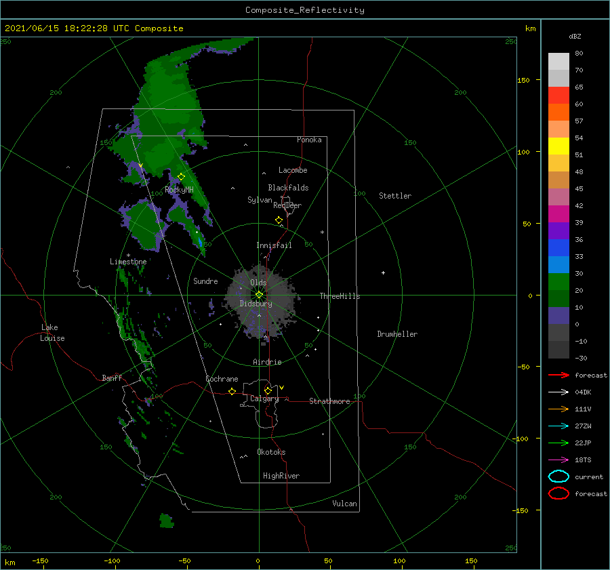Click the Strathmore town label

point(329,401)
